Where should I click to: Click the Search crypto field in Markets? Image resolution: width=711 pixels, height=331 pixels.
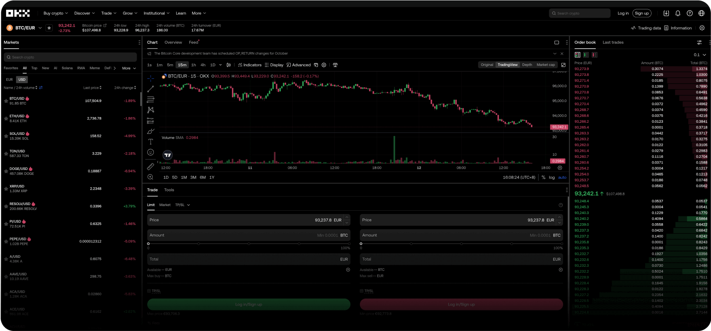pyautogui.click(x=70, y=57)
